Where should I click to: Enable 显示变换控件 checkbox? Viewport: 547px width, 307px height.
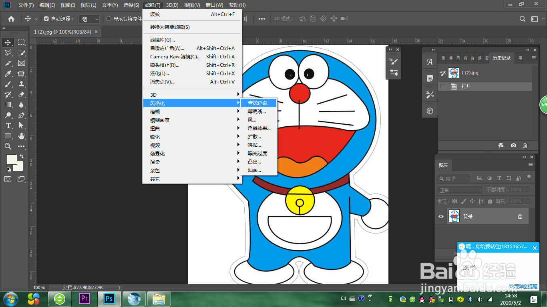(x=109, y=19)
